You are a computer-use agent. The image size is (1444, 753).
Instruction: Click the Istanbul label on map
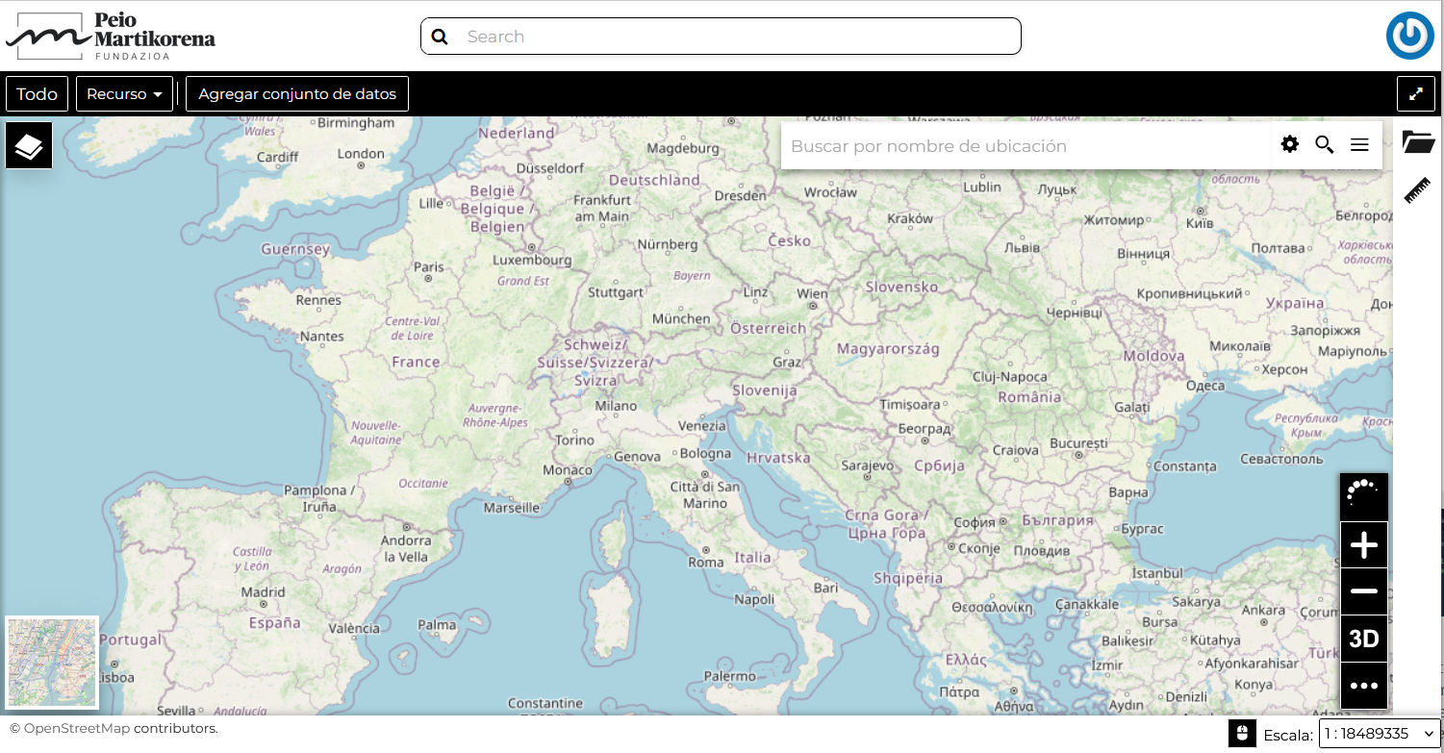1156,573
